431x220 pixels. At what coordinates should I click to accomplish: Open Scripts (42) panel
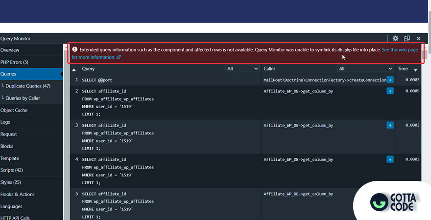[31, 170]
